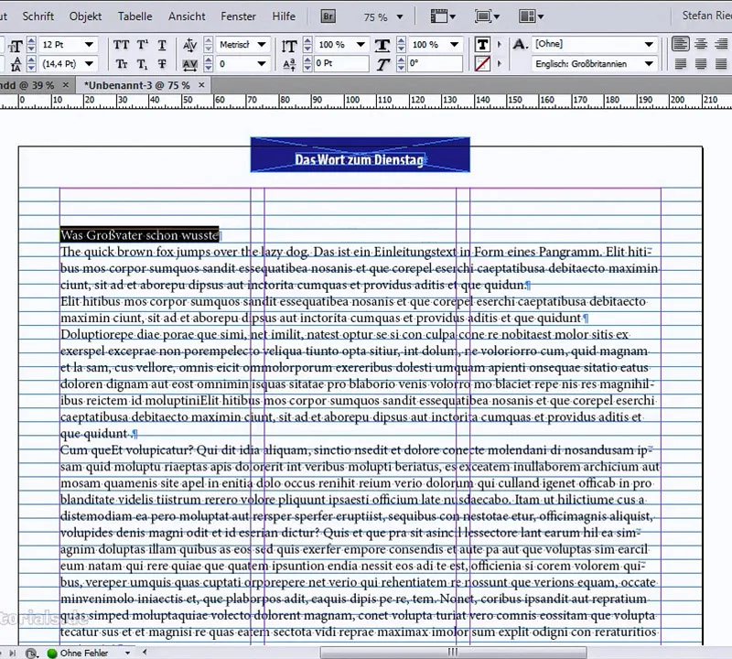Switch to the *Unbenannt-3 @ 75 % tab

pyautogui.click(x=136, y=85)
